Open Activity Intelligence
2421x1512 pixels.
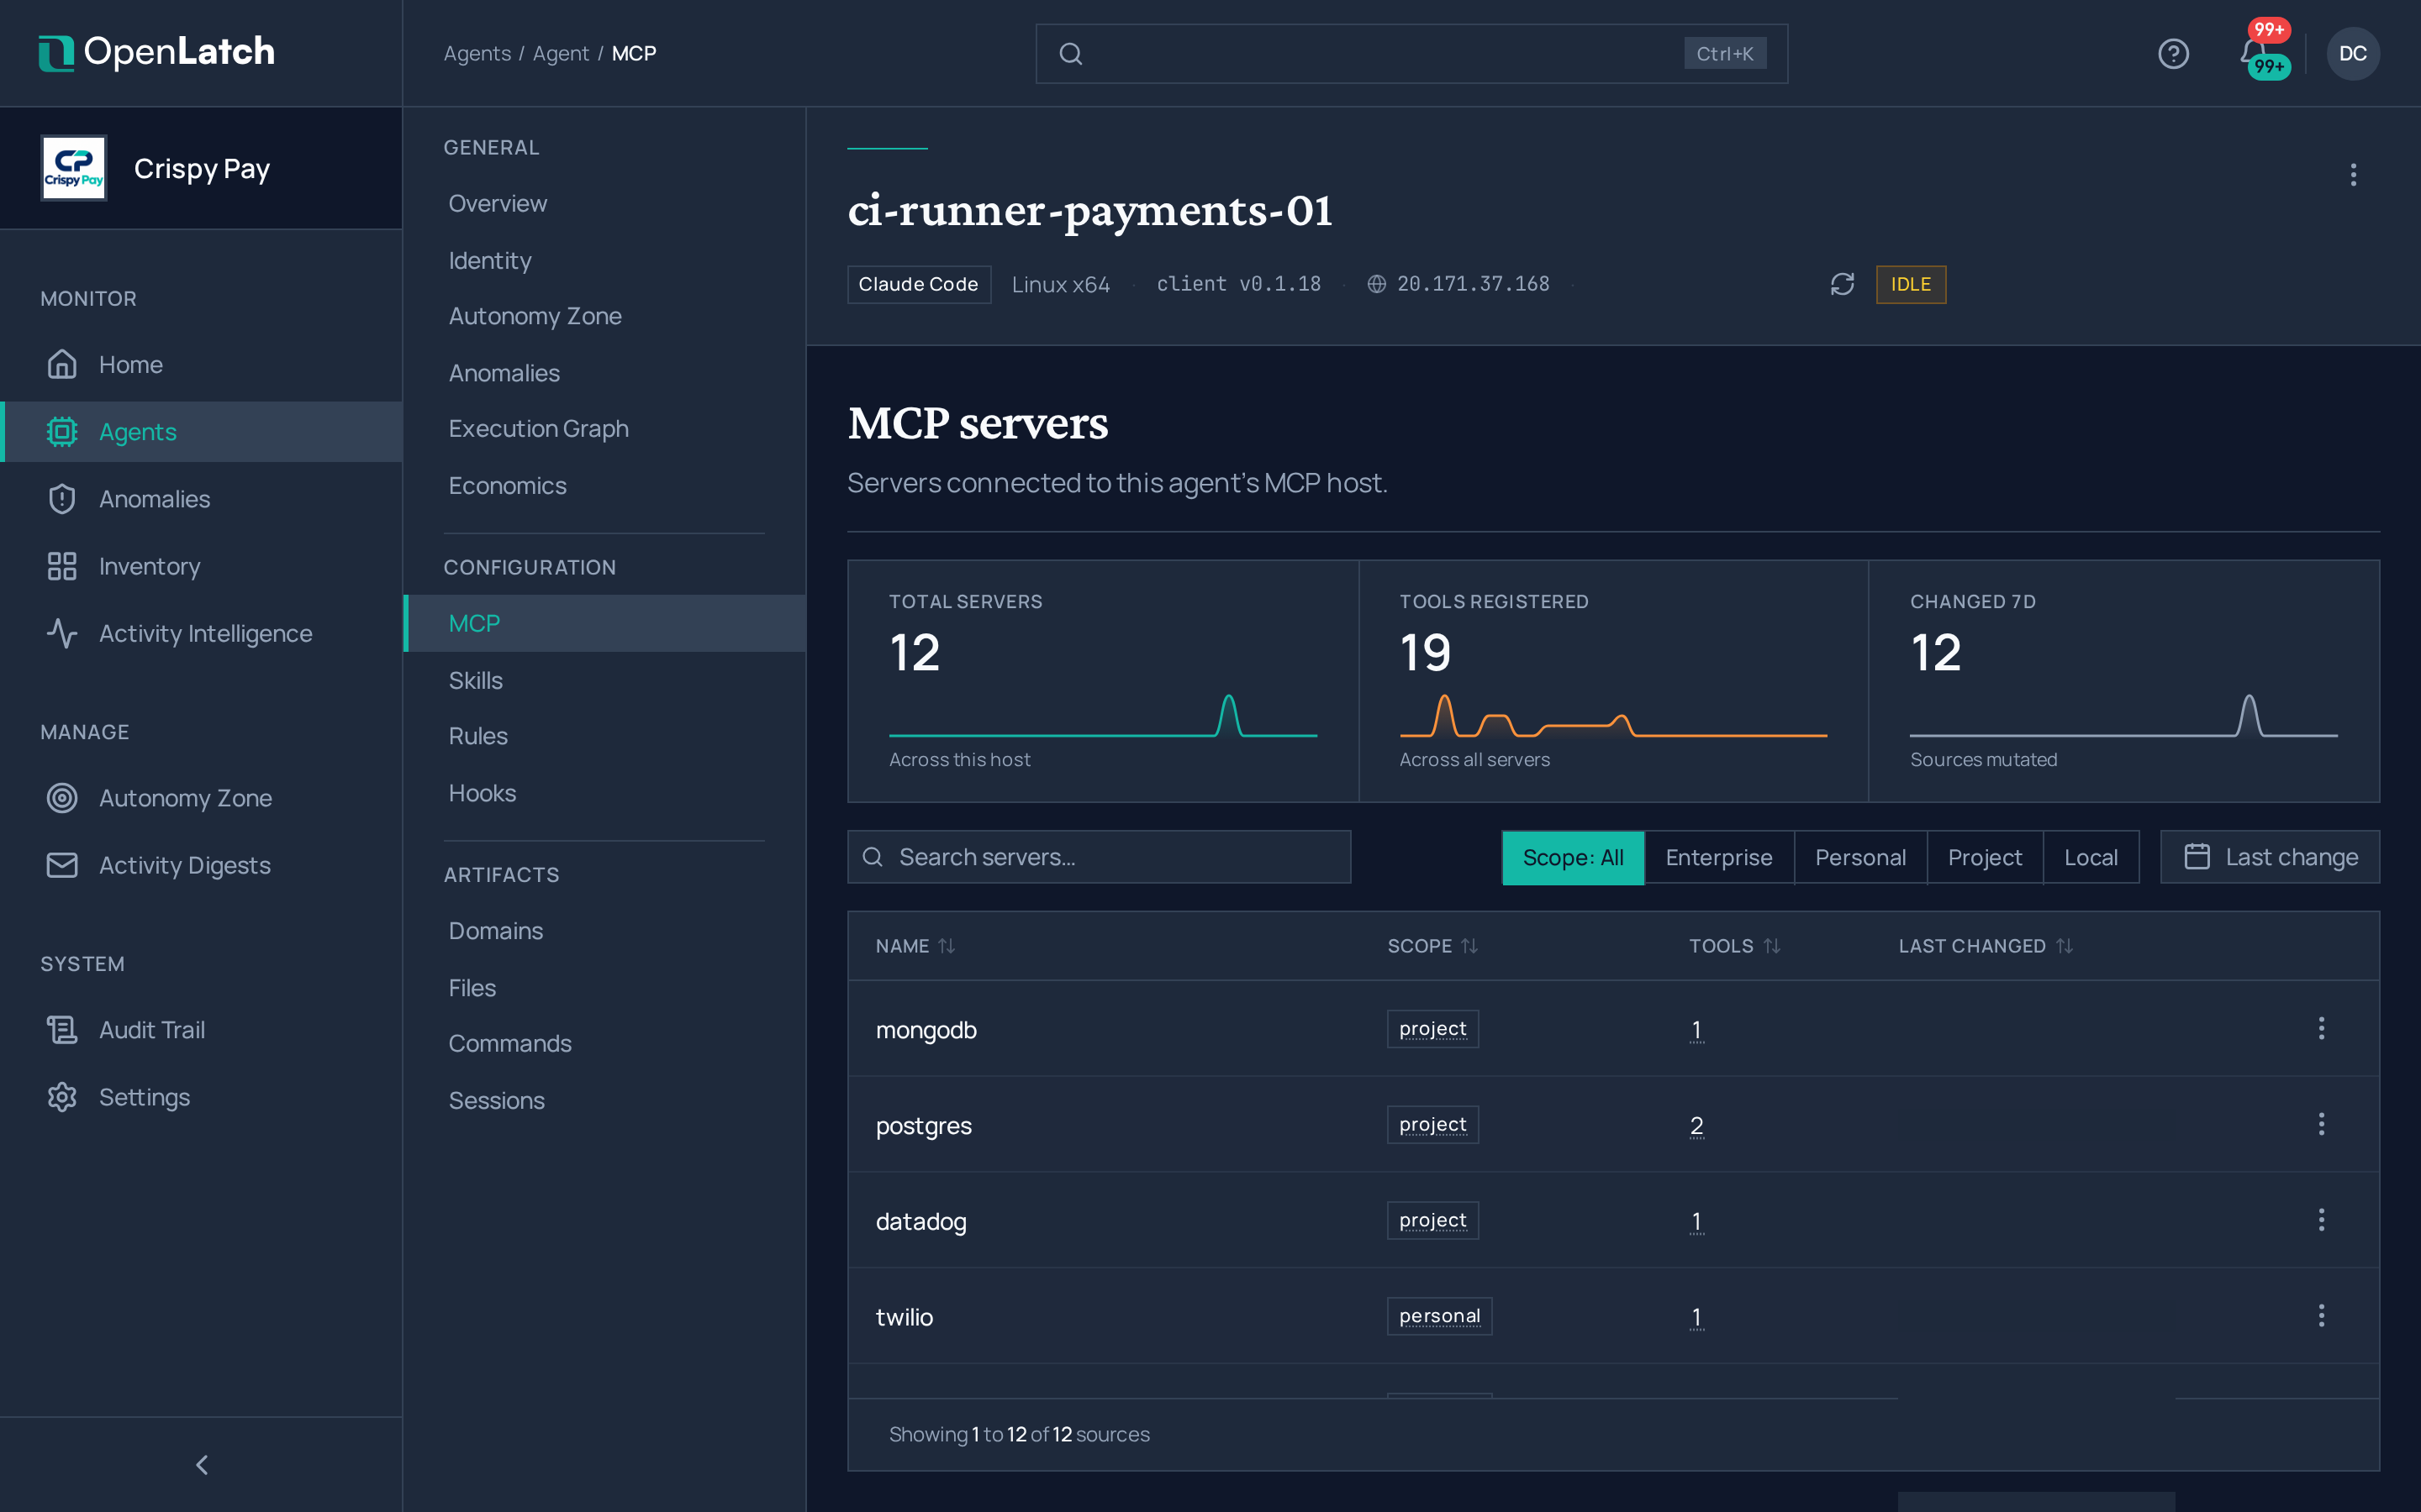tap(202, 633)
